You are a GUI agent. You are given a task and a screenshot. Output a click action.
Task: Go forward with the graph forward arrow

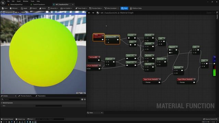93,13
